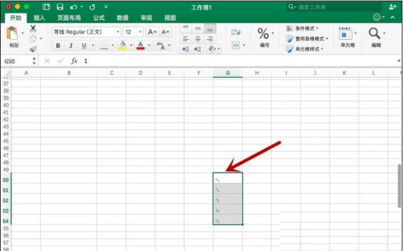Apply the red font color A
This screenshot has height=251, width=403.
[140, 46]
